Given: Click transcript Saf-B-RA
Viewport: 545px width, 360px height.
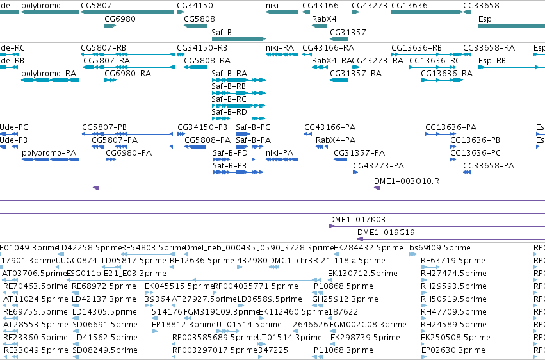Looking at the screenshot, I should pos(229,73).
